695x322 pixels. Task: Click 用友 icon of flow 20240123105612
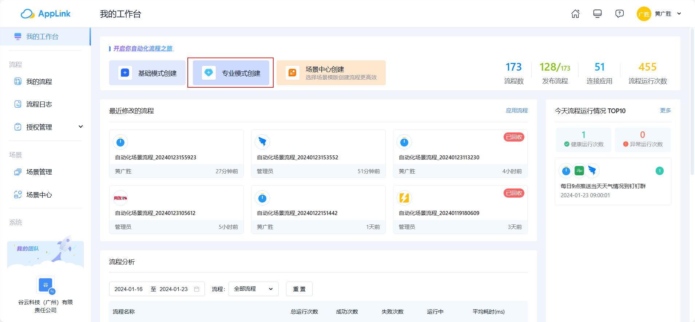point(120,198)
